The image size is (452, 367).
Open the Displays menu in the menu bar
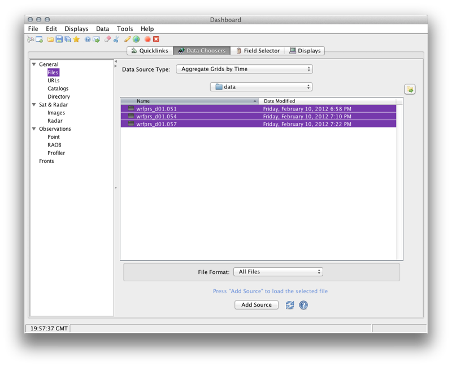point(76,29)
